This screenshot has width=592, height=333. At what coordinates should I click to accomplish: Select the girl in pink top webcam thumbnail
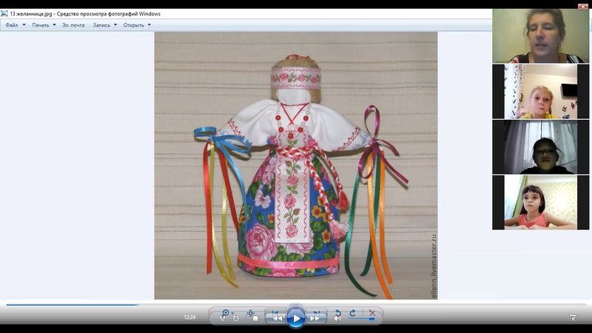point(540,202)
